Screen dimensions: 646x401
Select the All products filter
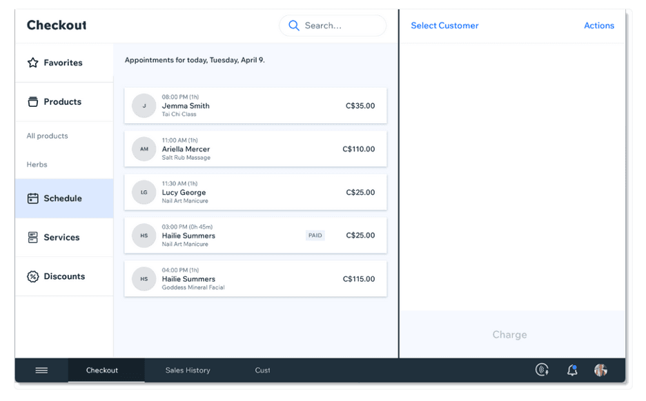(47, 136)
